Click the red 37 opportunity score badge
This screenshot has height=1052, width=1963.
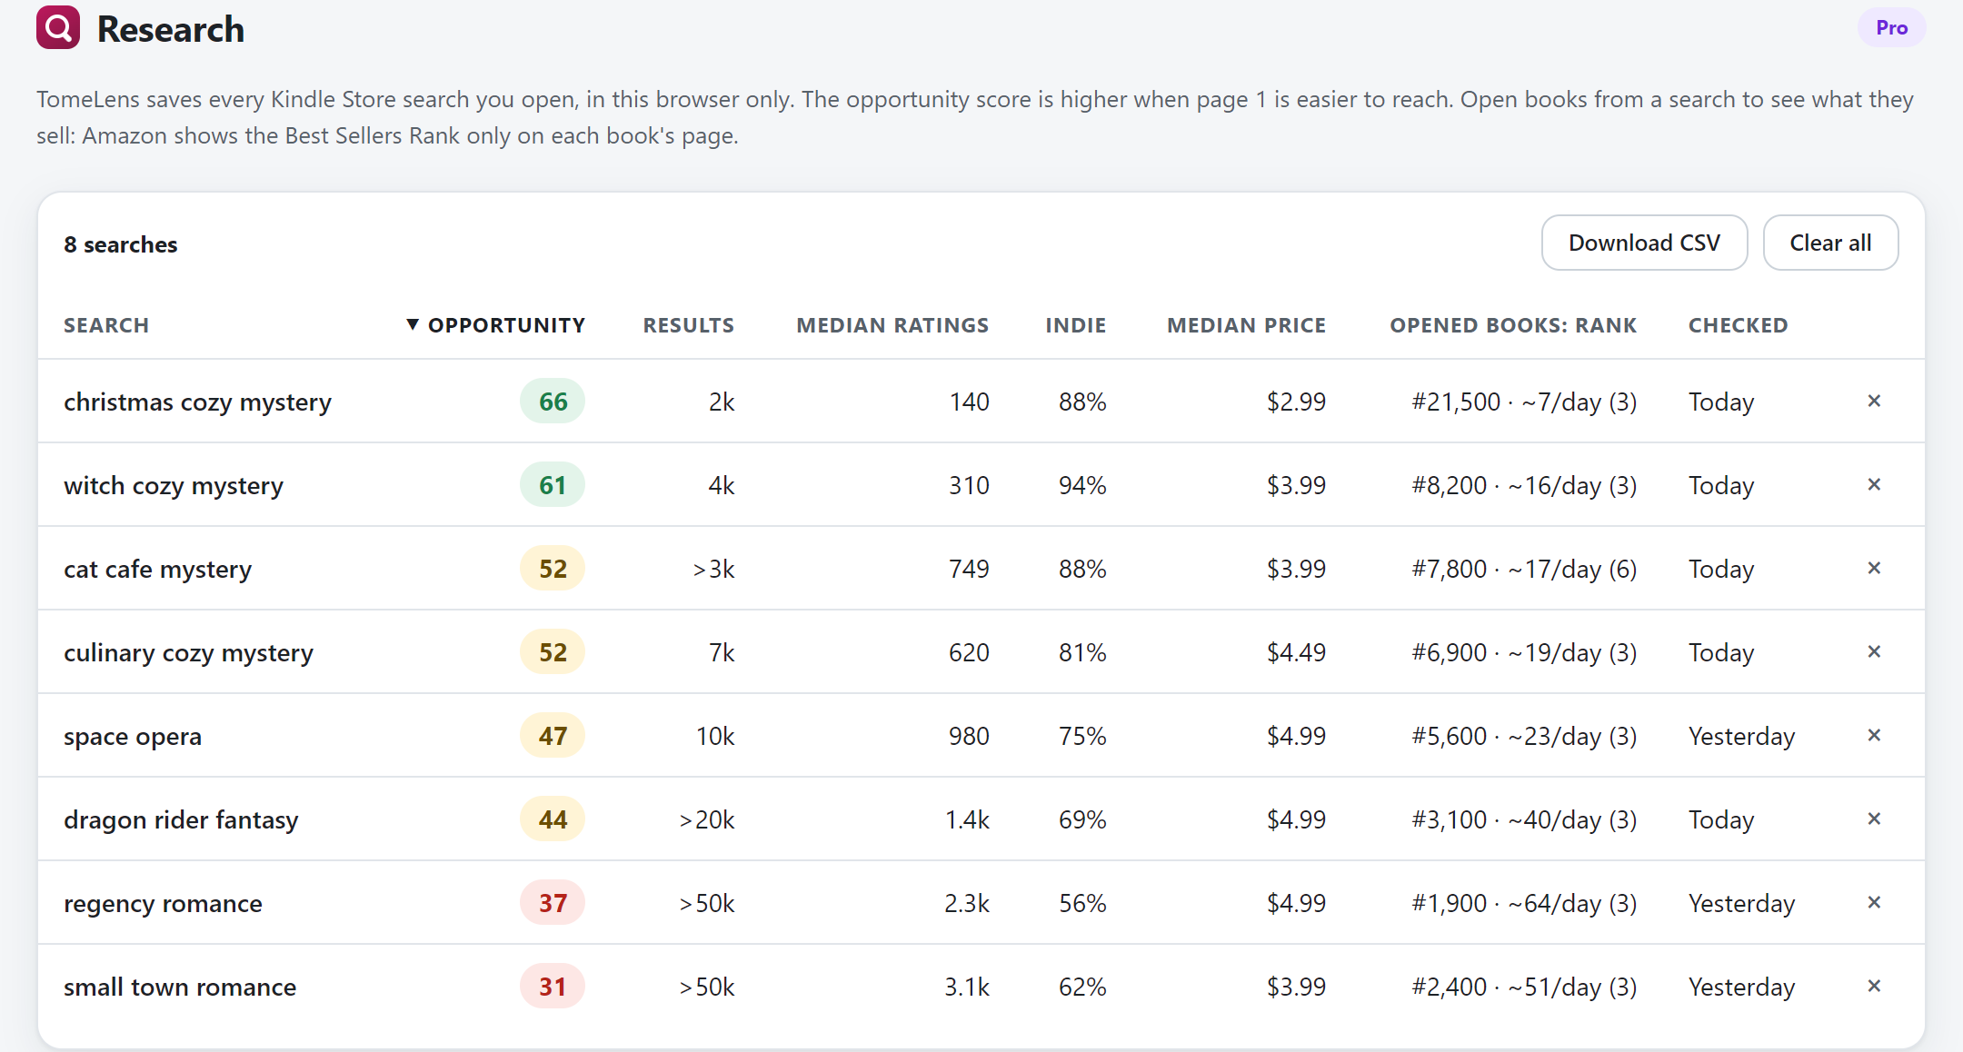pyautogui.click(x=553, y=903)
